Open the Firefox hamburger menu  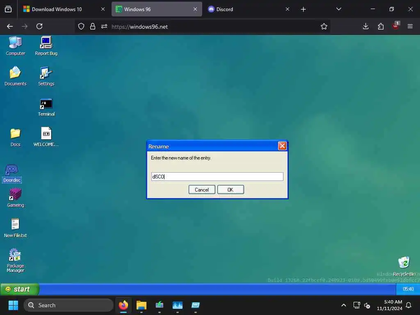(410, 26)
